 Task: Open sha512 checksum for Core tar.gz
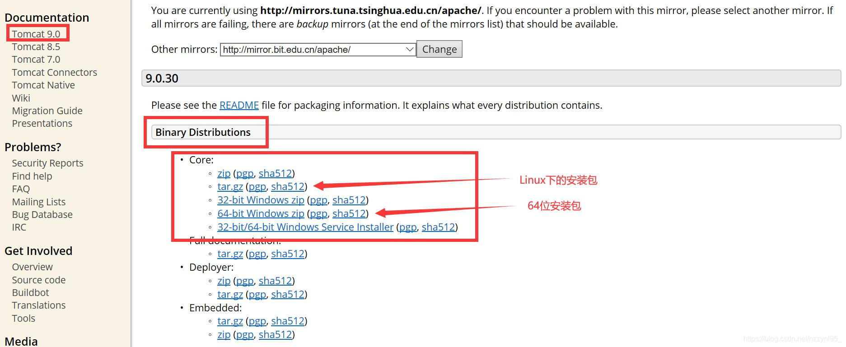click(x=288, y=186)
